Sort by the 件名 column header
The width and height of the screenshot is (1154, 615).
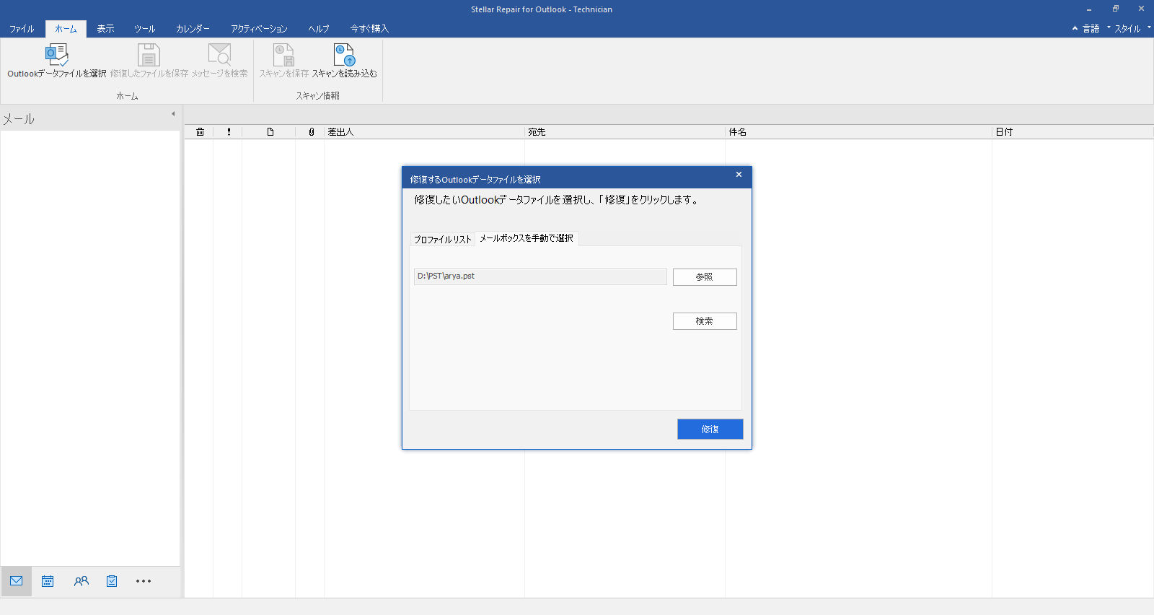[x=858, y=132]
